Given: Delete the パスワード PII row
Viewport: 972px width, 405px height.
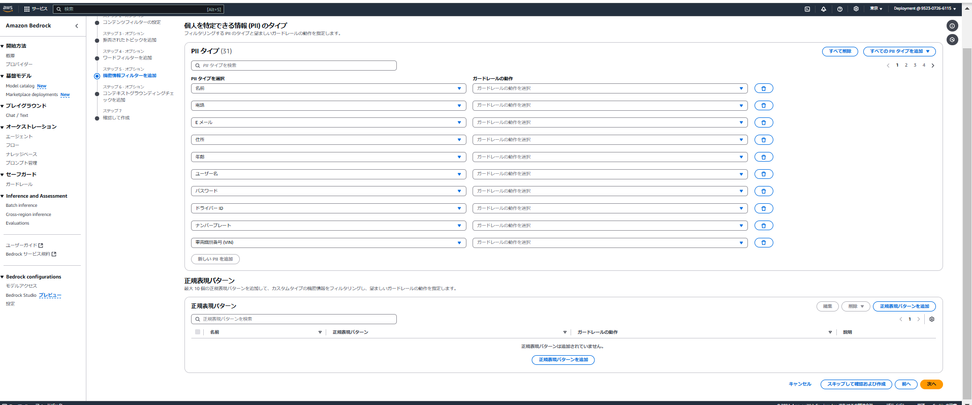Looking at the screenshot, I should (764, 191).
